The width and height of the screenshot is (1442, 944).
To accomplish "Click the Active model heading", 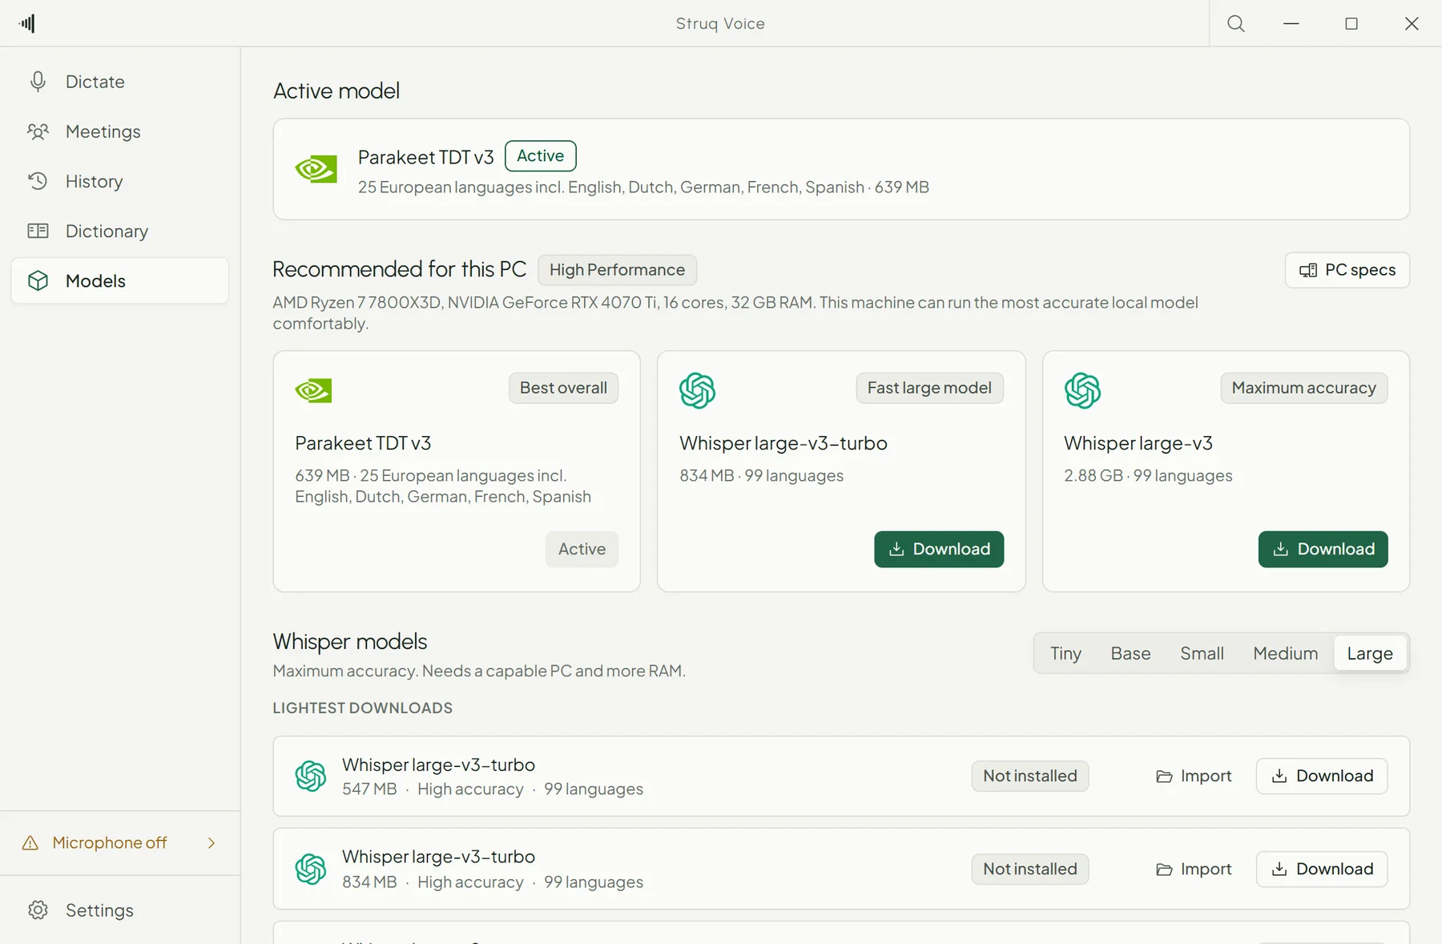I will 336,91.
